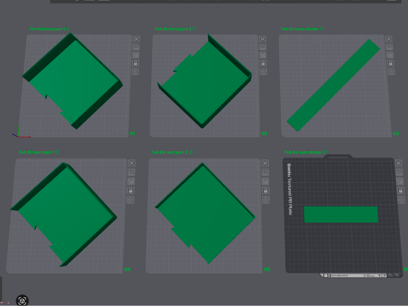Click the '7x4 6U horiz part 1' plate name
408x306 pixels.
47,29
